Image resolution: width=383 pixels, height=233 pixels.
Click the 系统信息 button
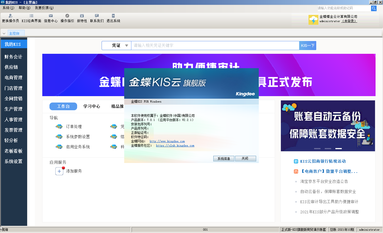coord(224,158)
